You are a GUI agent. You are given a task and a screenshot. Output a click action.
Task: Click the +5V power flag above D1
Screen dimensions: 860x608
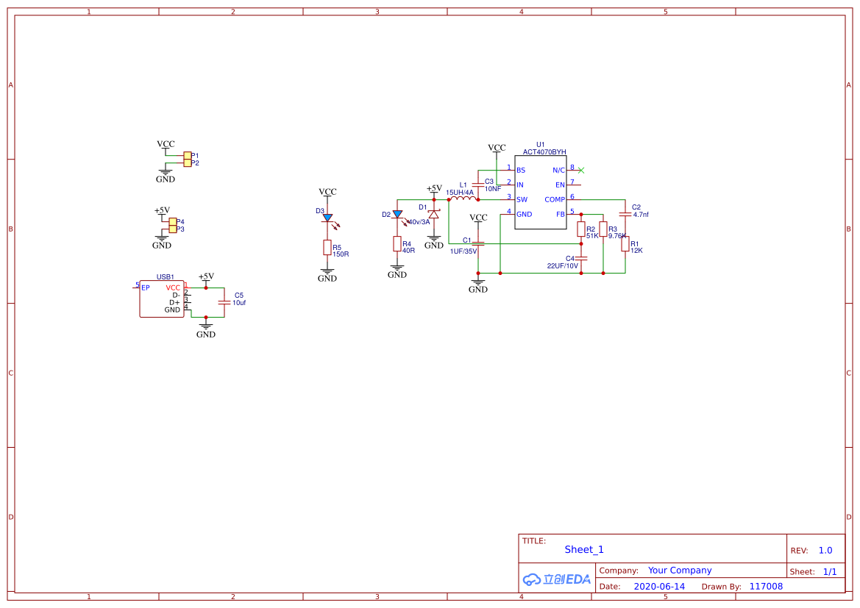(434, 189)
